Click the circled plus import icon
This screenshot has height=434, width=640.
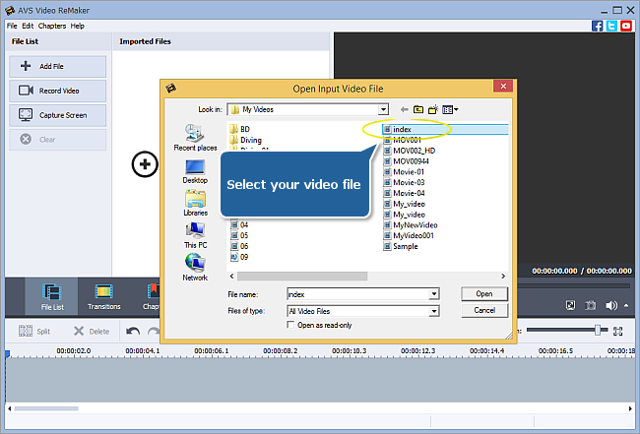tap(145, 164)
